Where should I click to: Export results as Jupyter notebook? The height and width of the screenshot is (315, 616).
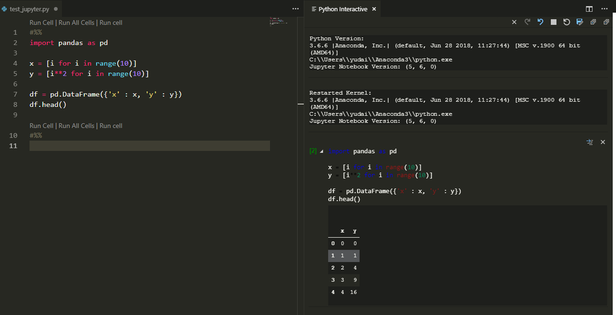tap(580, 22)
